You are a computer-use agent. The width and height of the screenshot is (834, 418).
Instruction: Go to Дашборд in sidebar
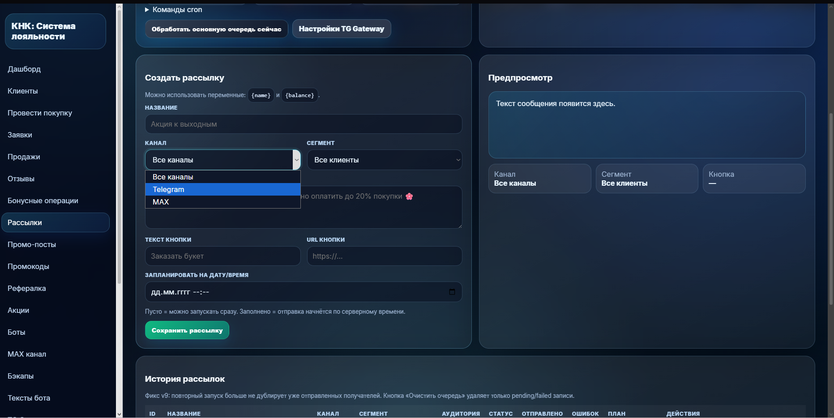click(24, 69)
